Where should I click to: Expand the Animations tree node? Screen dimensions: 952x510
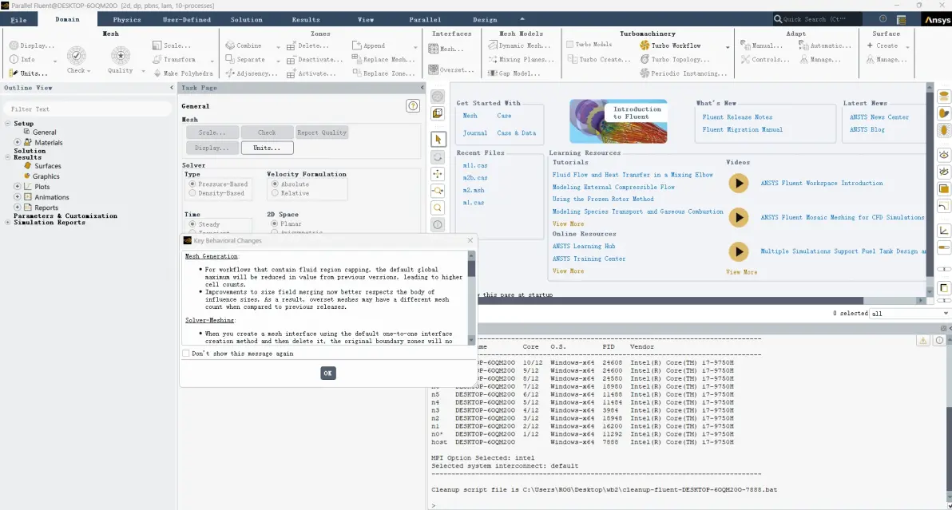pos(18,197)
